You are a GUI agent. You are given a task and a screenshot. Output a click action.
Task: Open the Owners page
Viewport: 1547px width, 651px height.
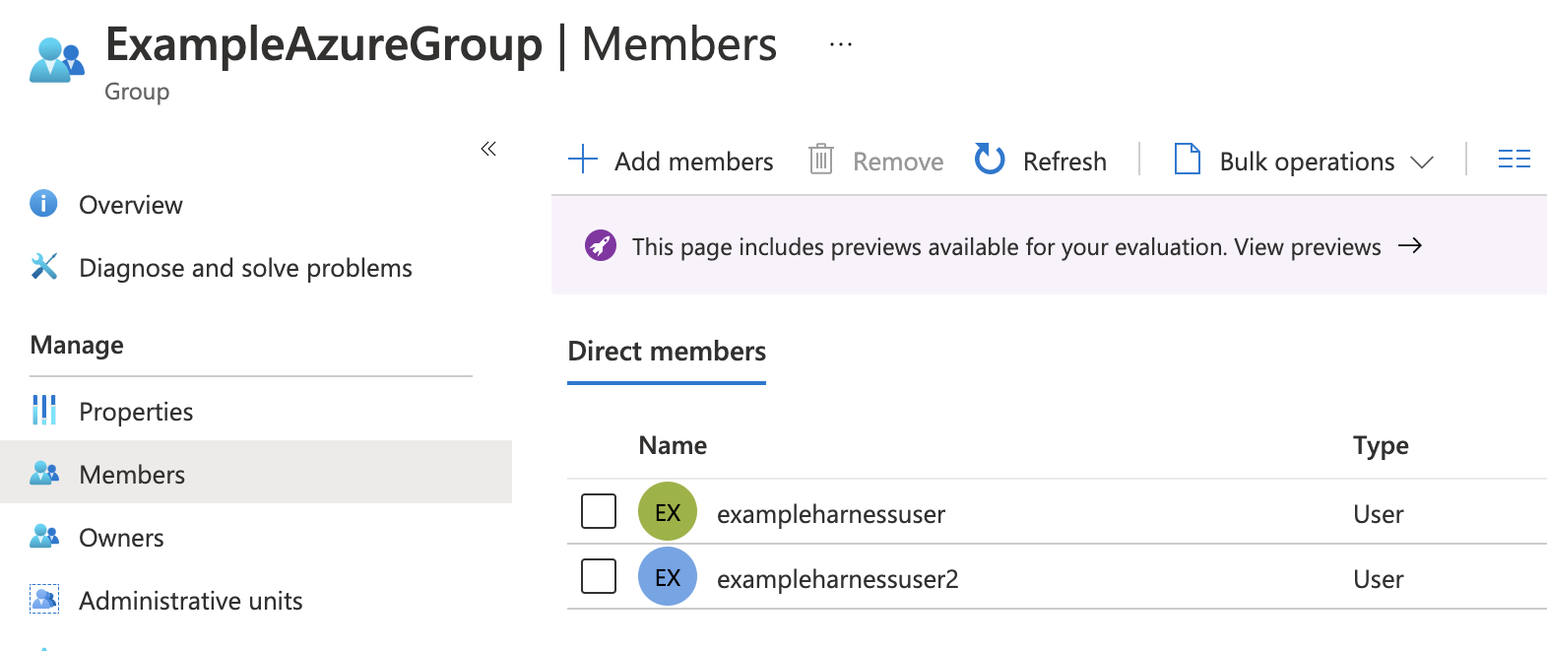pyautogui.click(x=121, y=538)
